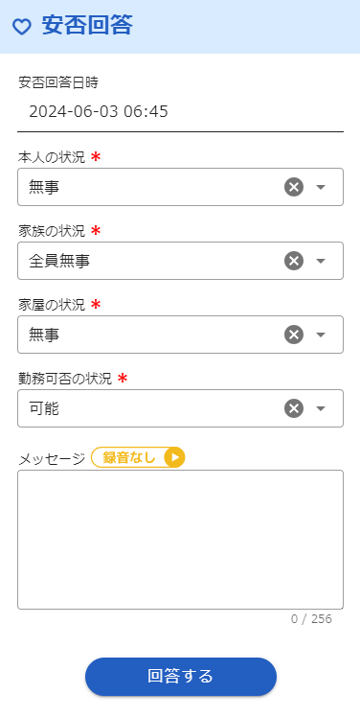Viewport: 360px width, 717px height.
Task: Click the 安否回答日時 date field
Action: click(180, 112)
